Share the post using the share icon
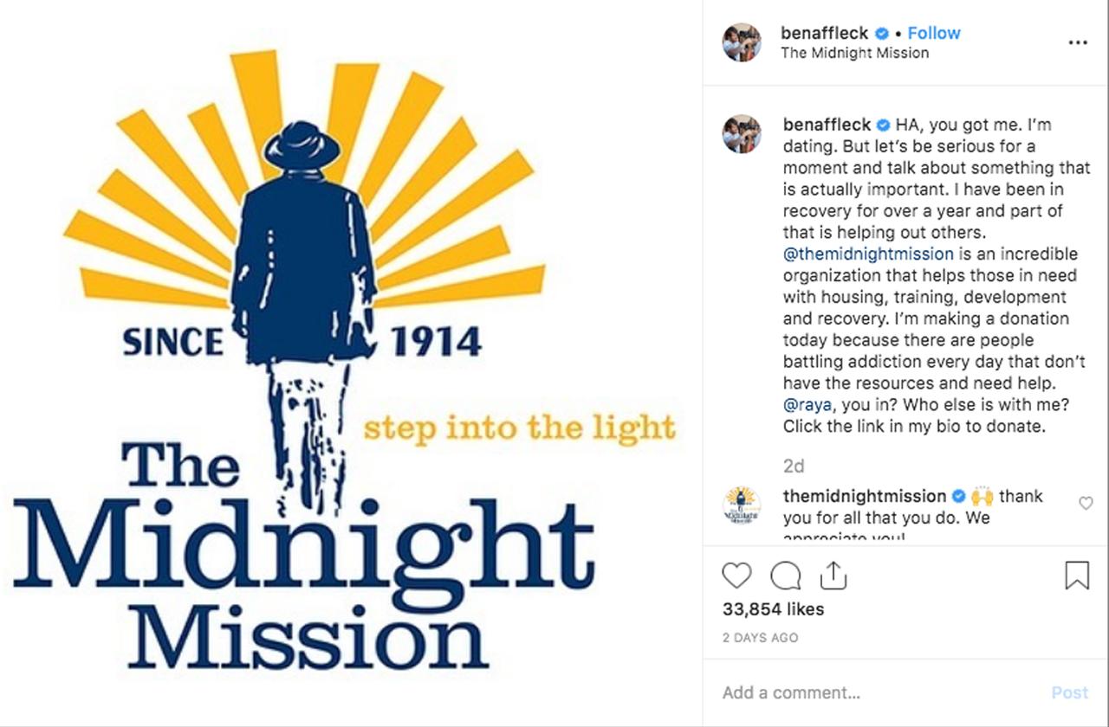The height and width of the screenshot is (727, 1109). pyautogui.click(x=833, y=576)
